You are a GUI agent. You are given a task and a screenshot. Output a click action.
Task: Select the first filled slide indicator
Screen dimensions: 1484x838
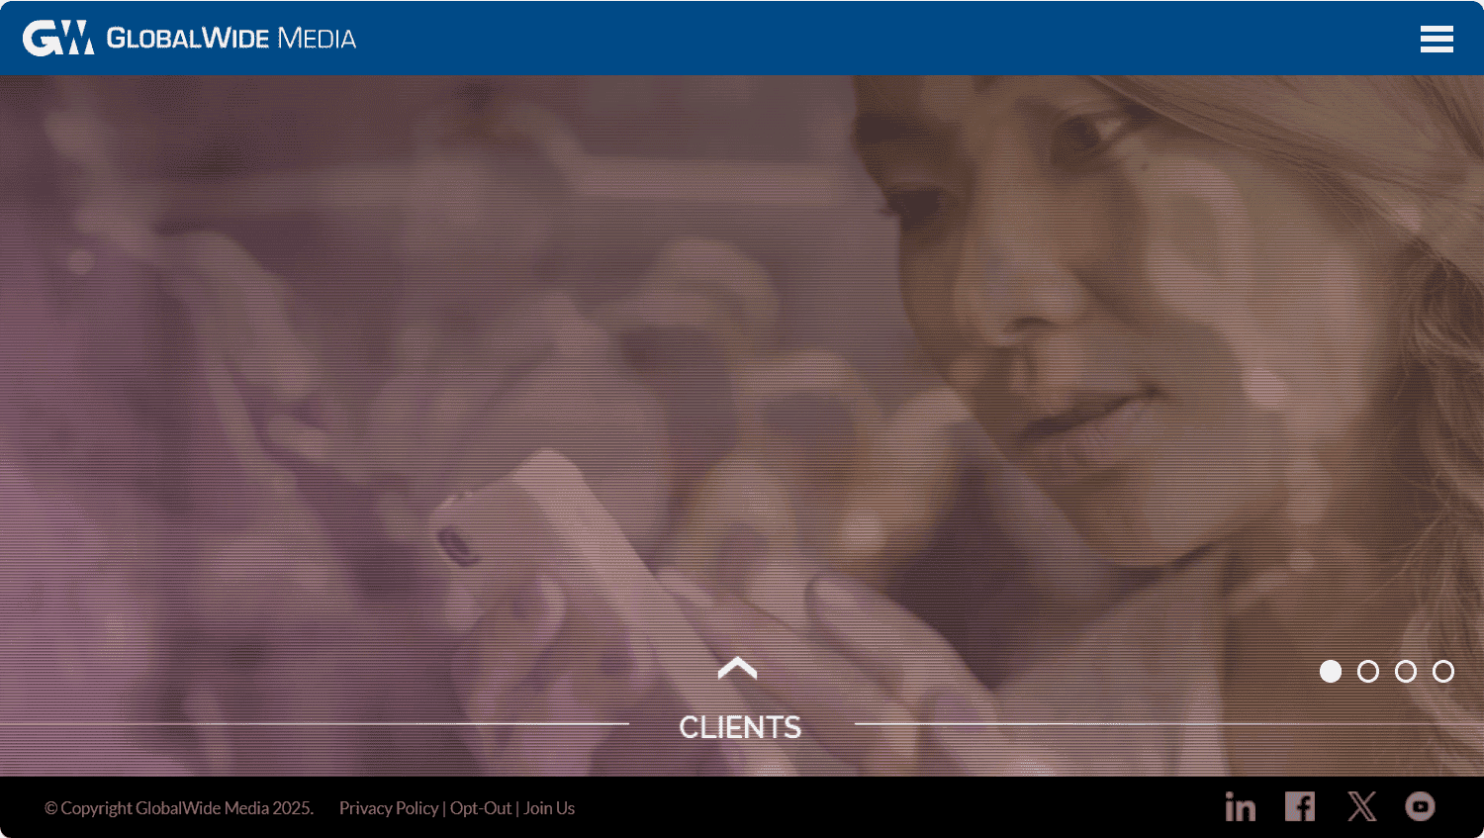tap(1331, 672)
